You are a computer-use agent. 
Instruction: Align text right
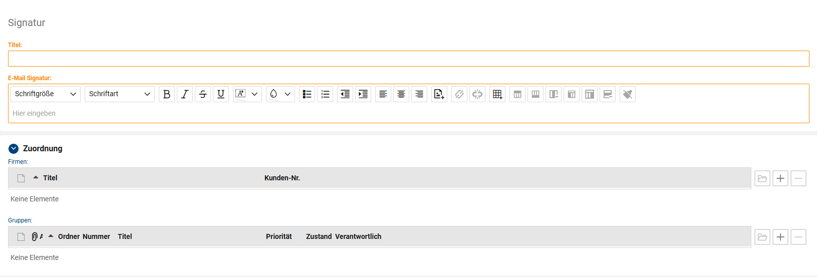419,94
